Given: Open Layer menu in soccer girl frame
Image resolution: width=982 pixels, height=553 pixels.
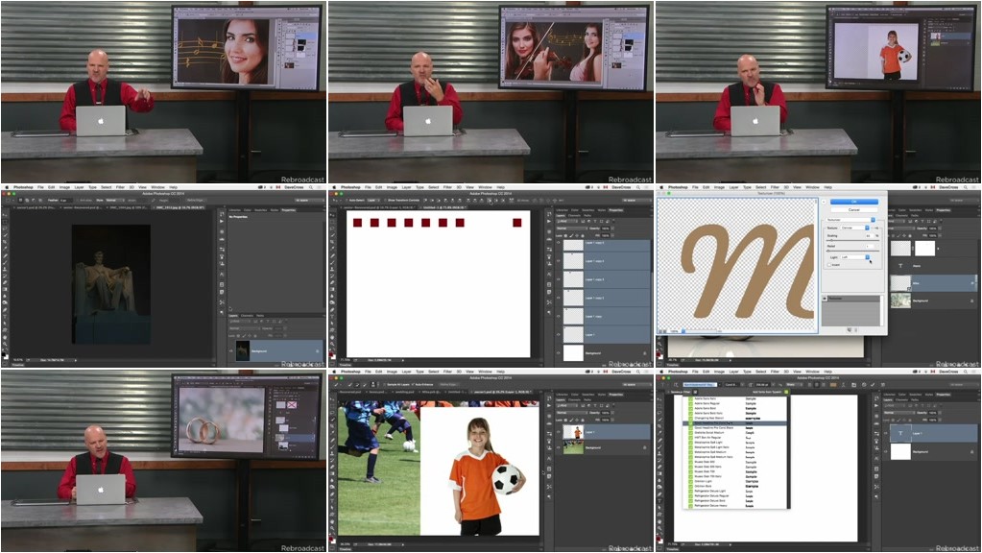Looking at the screenshot, I should (x=406, y=372).
